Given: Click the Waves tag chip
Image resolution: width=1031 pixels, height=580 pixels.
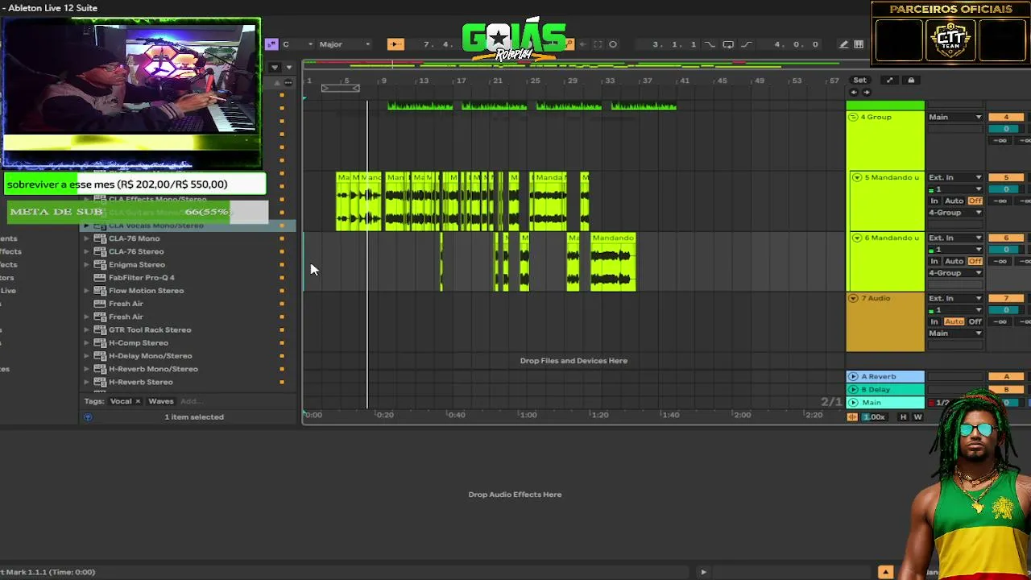Looking at the screenshot, I should point(161,401).
